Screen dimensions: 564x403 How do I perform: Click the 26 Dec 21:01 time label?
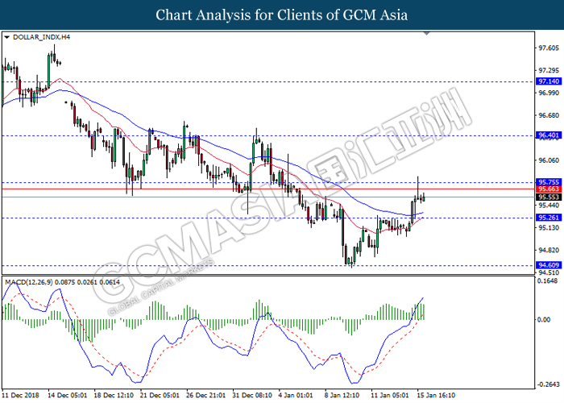[206, 395]
